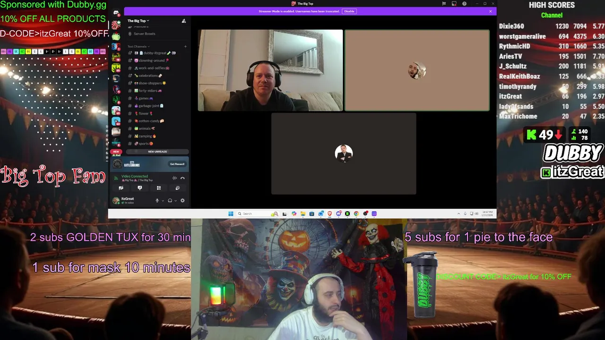
Task: Open Task View on the taskbar
Action: [x=284, y=213]
